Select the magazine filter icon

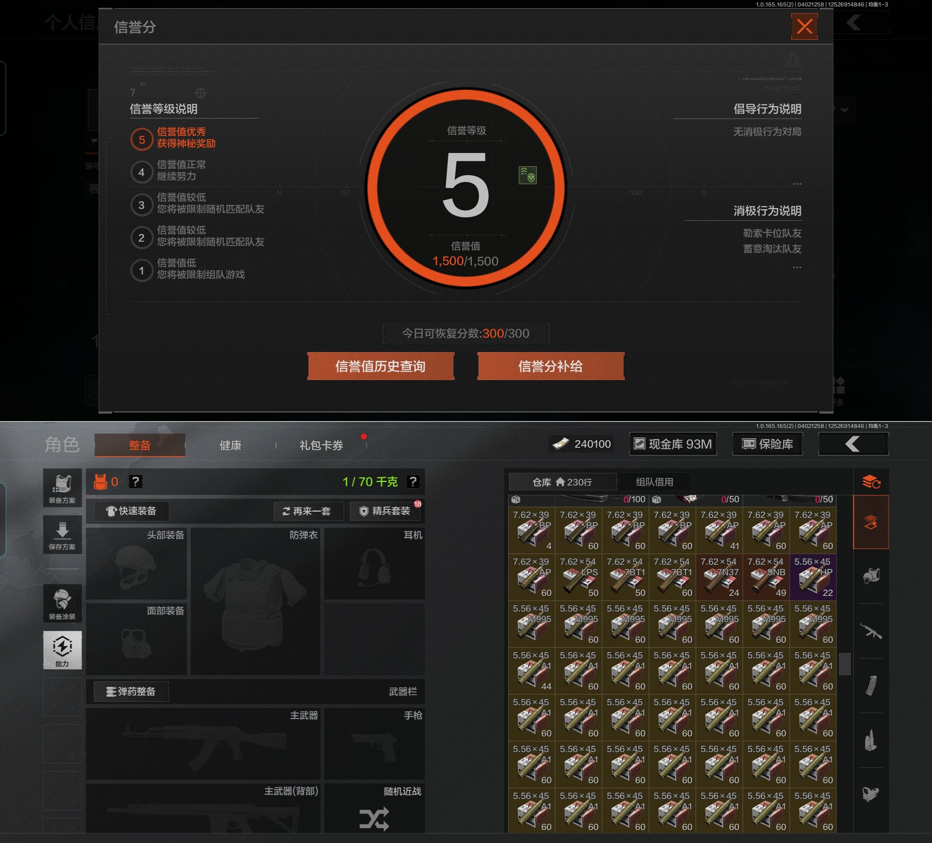[x=871, y=685]
